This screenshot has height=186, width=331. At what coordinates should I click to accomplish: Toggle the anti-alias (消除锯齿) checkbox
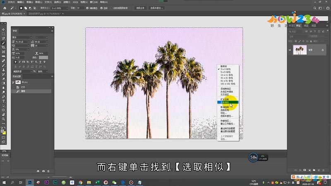[x=87, y=8]
